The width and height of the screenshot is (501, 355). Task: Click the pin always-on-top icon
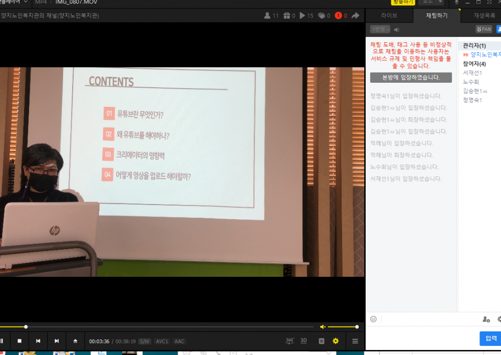(456, 2)
